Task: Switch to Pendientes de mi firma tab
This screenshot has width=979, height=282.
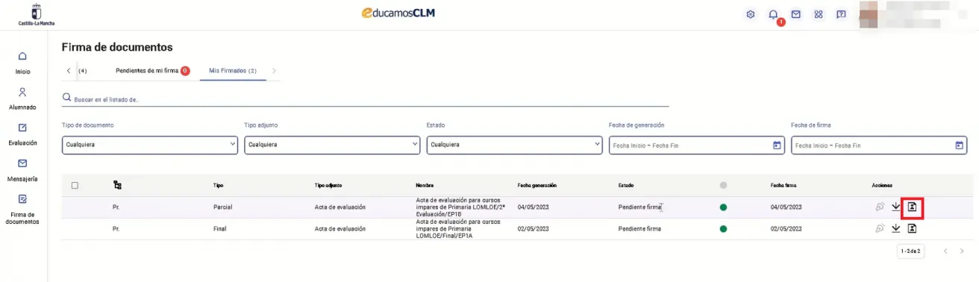Action: (x=152, y=71)
